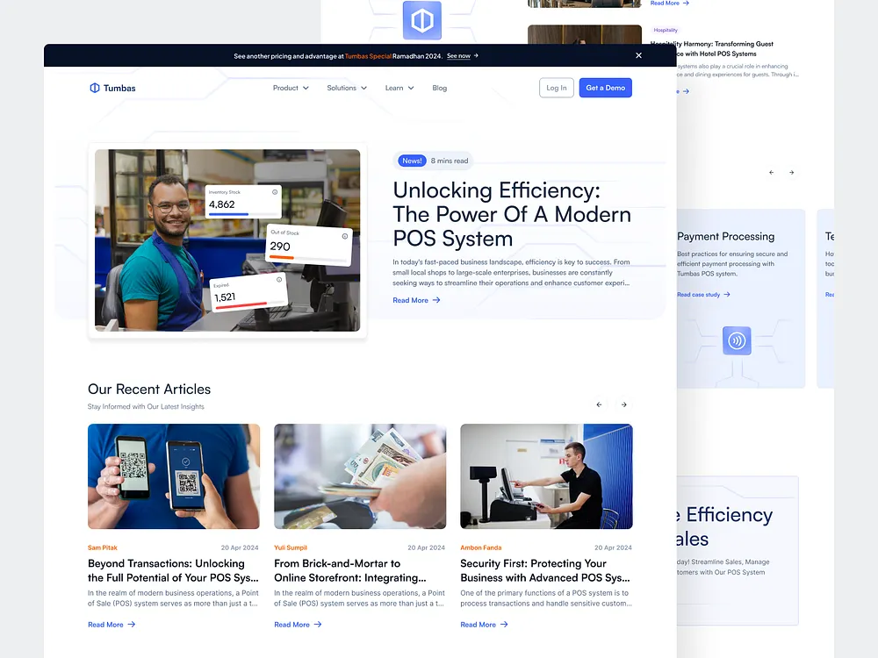Open the Product dropdown menu
This screenshot has width=878, height=658.
[x=291, y=88]
